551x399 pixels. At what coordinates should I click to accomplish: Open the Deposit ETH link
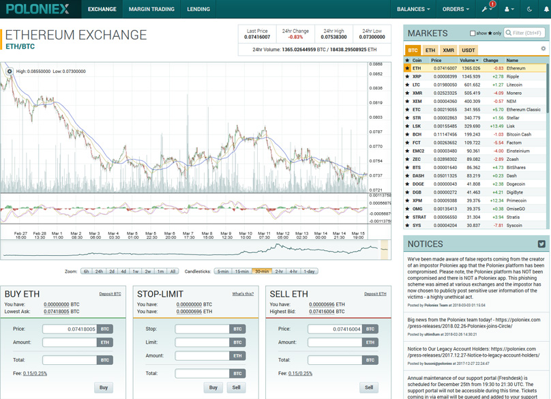pos(375,294)
